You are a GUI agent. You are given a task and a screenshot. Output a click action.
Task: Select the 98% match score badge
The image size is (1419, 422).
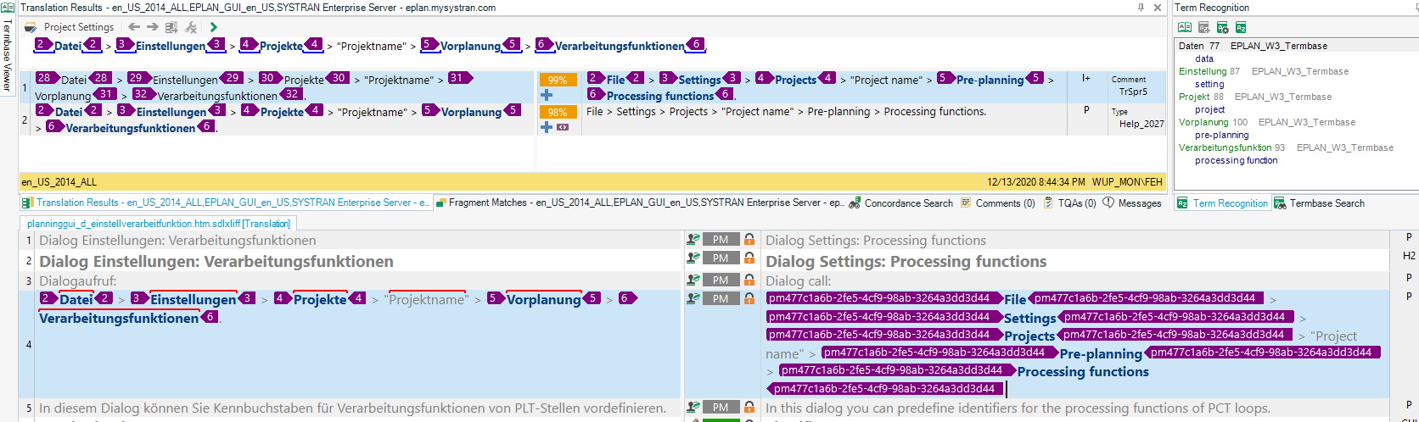click(x=558, y=112)
